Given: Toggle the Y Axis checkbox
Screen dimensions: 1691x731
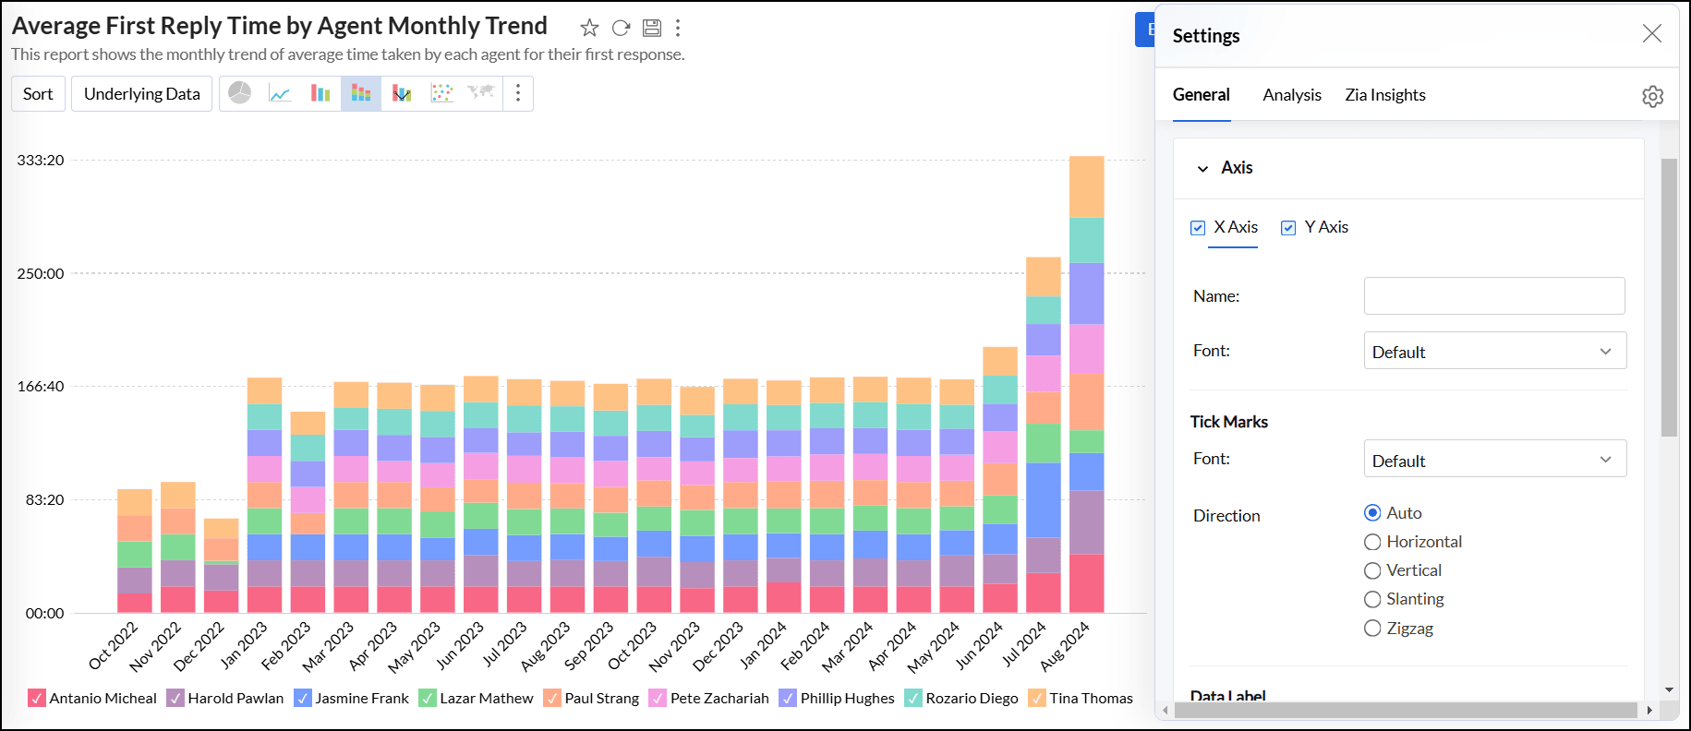Looking at the screenshot, I should click(1288, 228).
